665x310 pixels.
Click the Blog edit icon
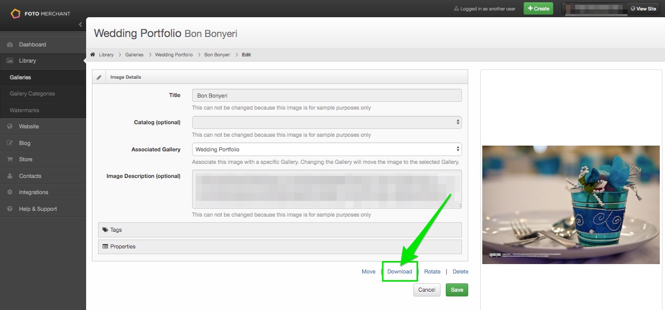(x=10, y=143)
